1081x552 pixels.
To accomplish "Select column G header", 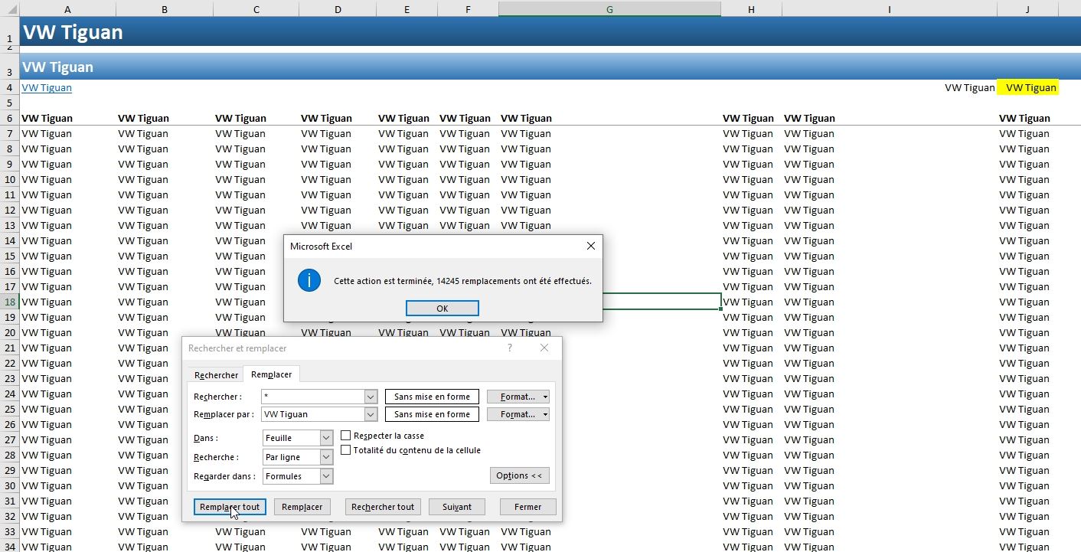I will coord(609,9).
